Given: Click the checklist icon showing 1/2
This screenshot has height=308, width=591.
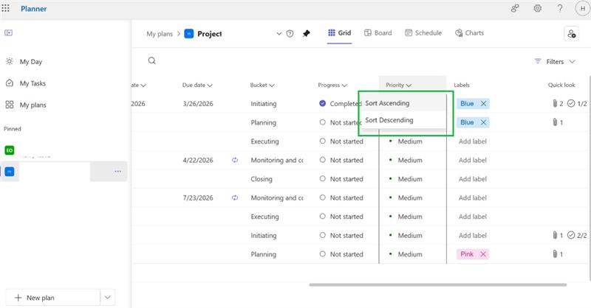Looking at the screenshot, I should coord(571,103).
